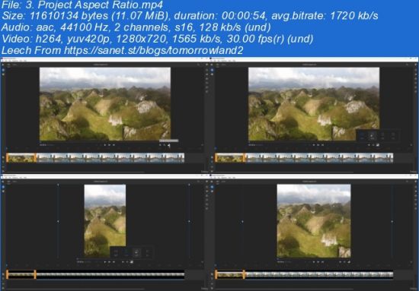Open aspect ratio menu in bottom-right frame
Viewport: 419px width, 291px height.
tap(349, 262)
